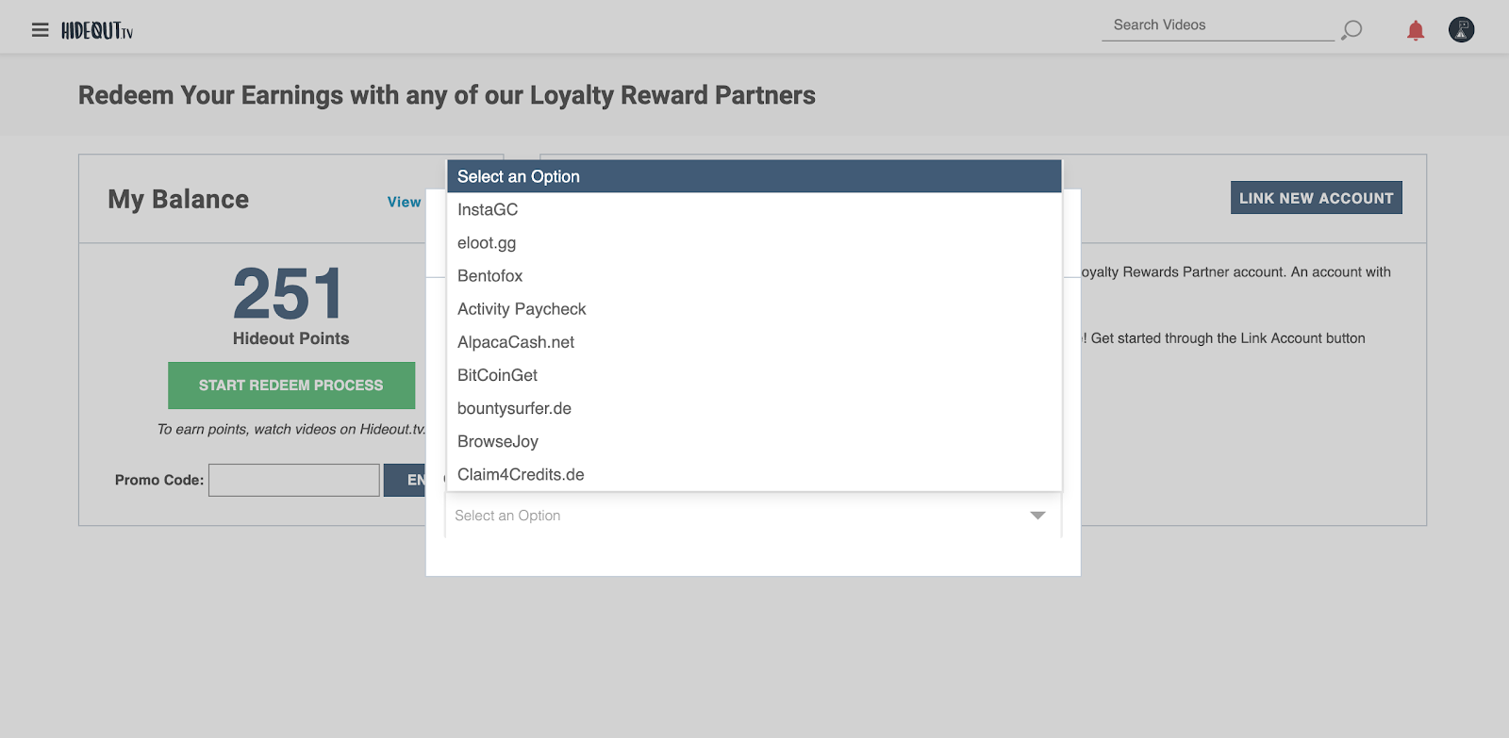Viewport: 1509px width, 738px height.
Task: Open notifications via the red bell icon
Action: [1413, 29]
